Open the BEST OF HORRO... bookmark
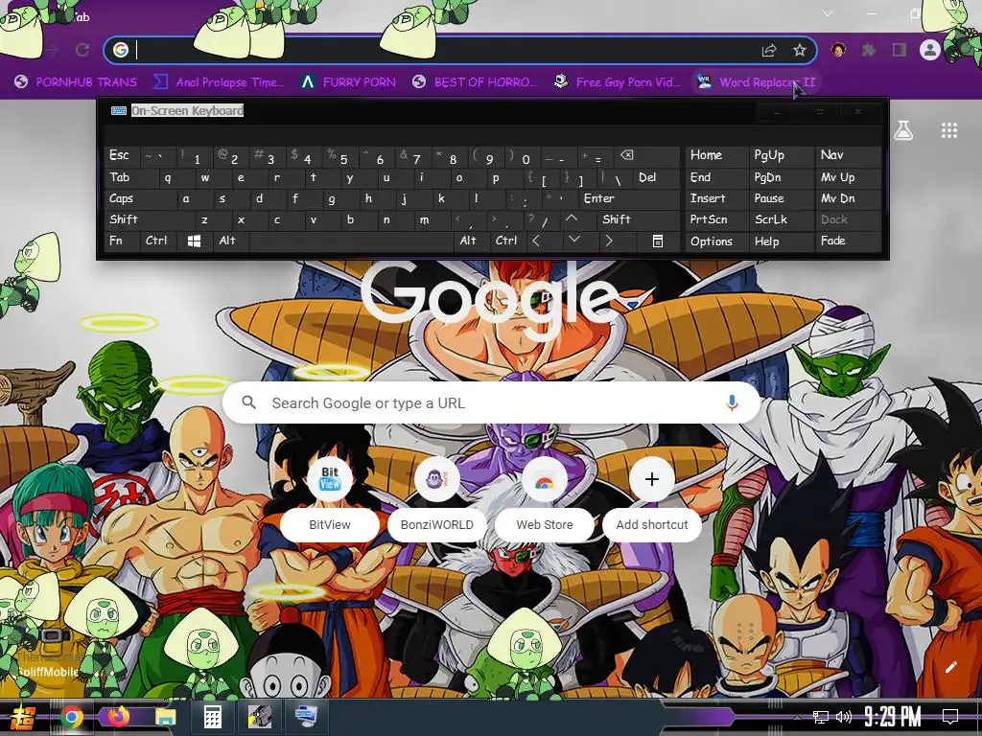 475,82
